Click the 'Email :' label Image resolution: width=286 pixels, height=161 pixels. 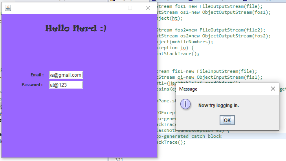(x=37, y=75)
